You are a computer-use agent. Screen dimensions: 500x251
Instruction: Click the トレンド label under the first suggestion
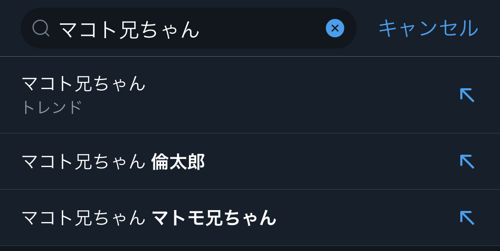tap(52, 107)
